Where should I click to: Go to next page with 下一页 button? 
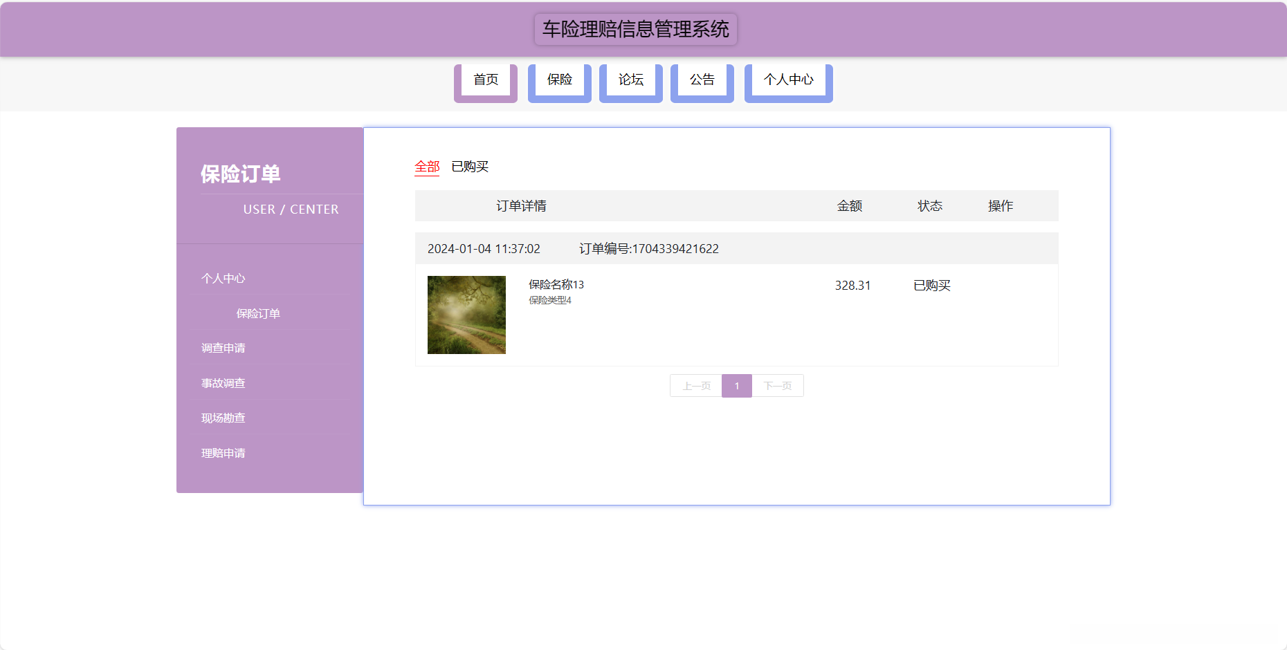(778, 386)
